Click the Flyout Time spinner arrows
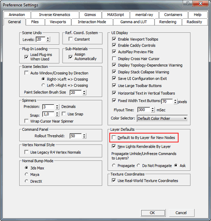211x221 pixels. point(153,110)
